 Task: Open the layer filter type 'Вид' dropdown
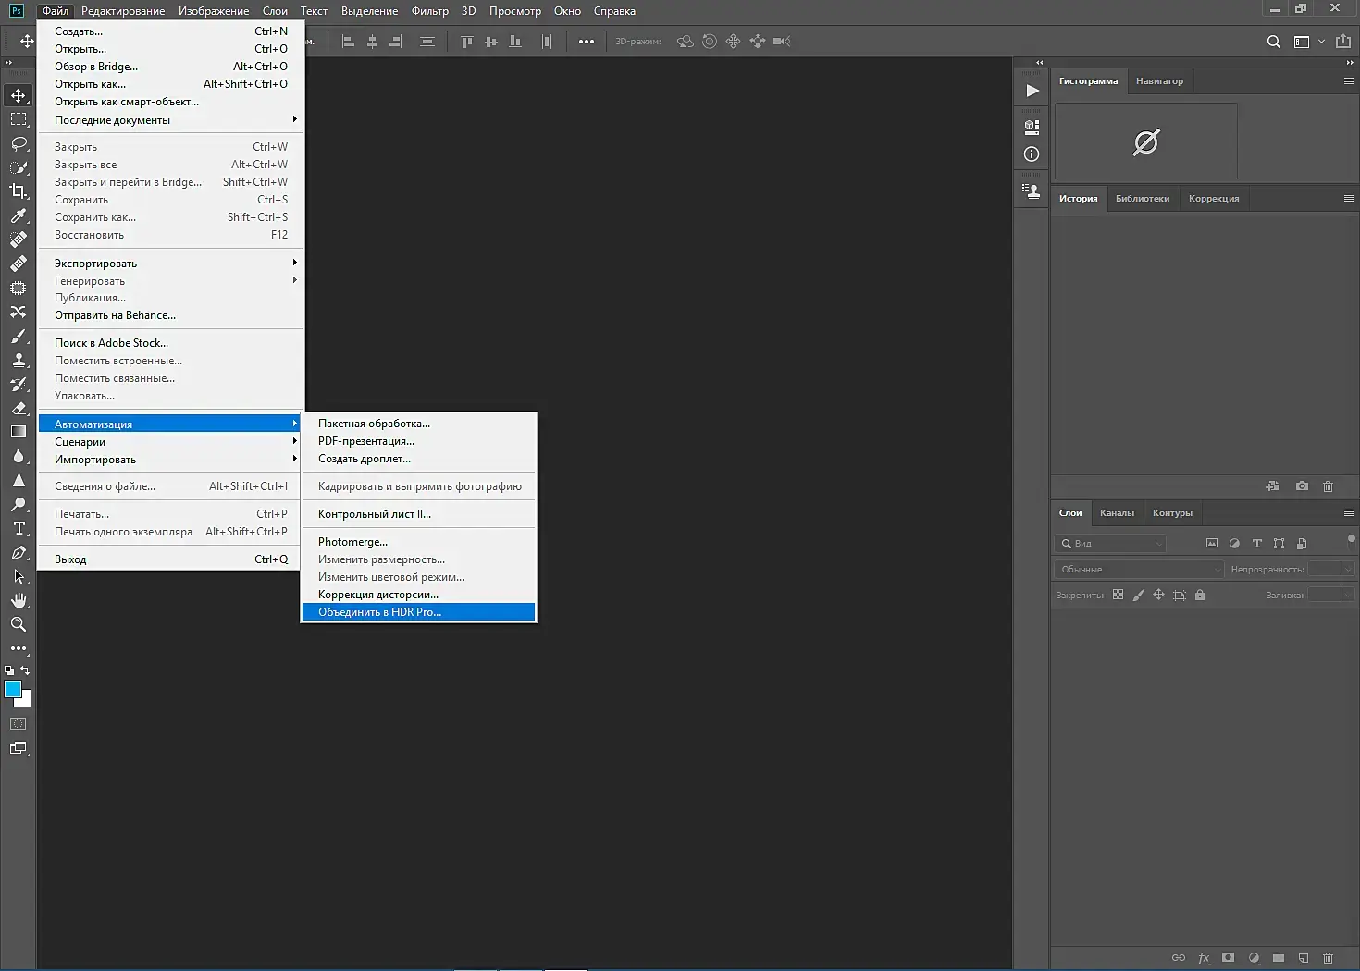pos(1110,544)
